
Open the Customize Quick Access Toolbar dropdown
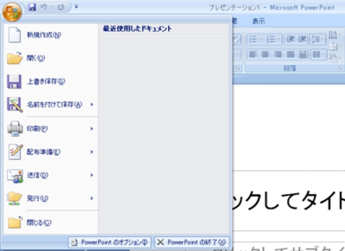tap(76, 7)
